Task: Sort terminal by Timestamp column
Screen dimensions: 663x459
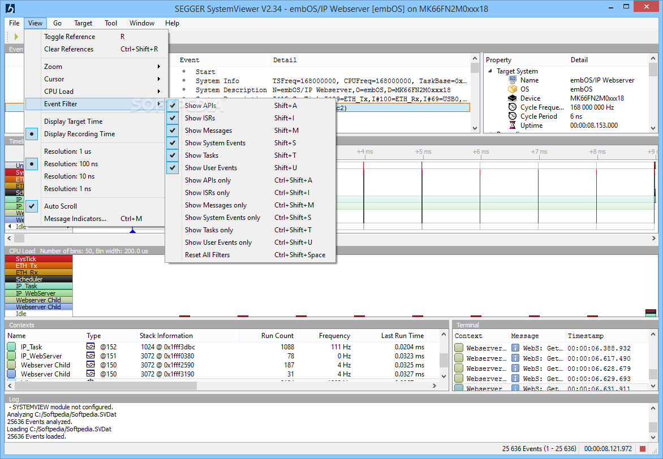Action: 606,336
